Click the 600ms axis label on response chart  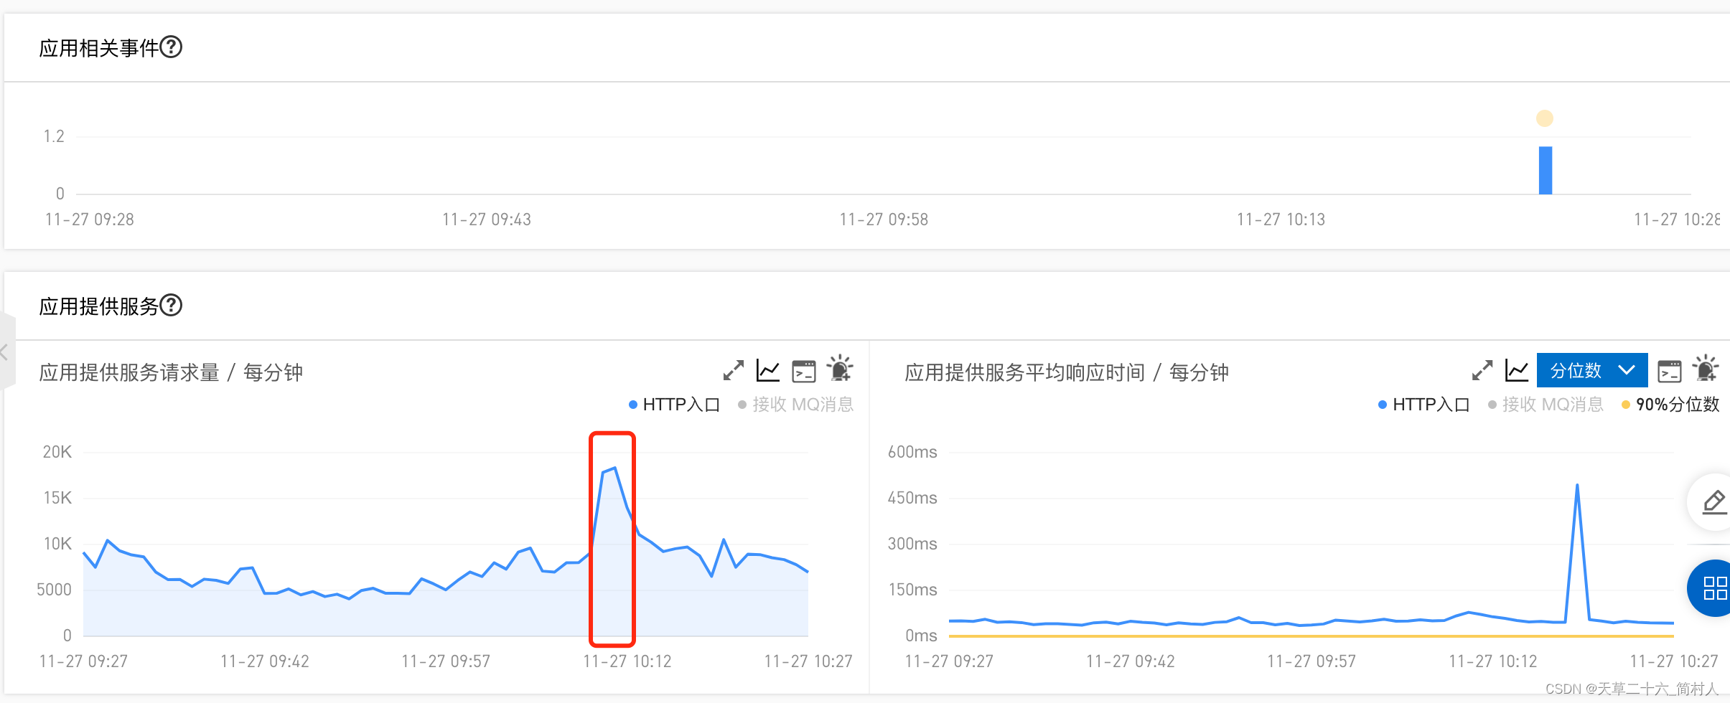[912, 452]
